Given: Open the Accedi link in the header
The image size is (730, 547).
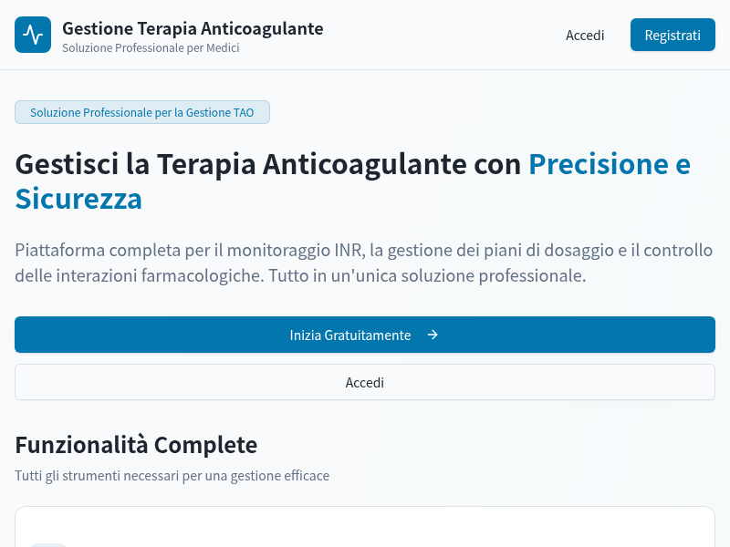Looking at the screenshot, I should click(585, 36).
